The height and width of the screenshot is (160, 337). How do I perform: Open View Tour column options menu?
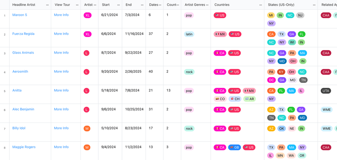point(77,5)
